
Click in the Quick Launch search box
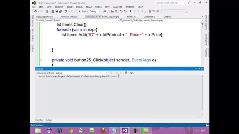(x=171, y=3)
